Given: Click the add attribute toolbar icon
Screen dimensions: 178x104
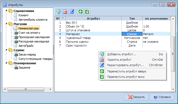Looking at the screenshot, I should 59,12.
